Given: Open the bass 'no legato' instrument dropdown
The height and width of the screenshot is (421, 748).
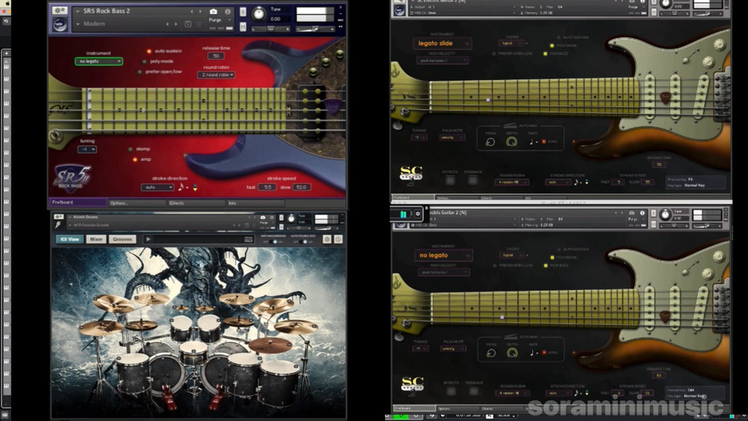Looking at the screenshot, I should click(x=99, y=61).
